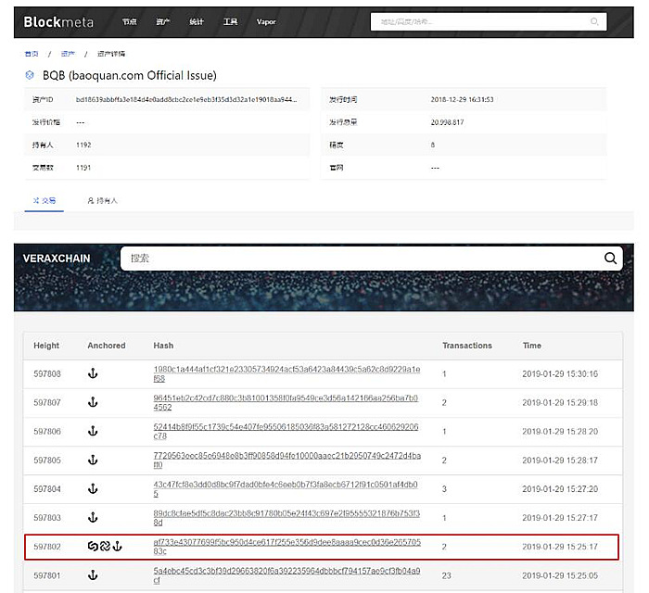Select the transaction count value 1191
Screen dimensions: 649x593
[x=83, y=168]
